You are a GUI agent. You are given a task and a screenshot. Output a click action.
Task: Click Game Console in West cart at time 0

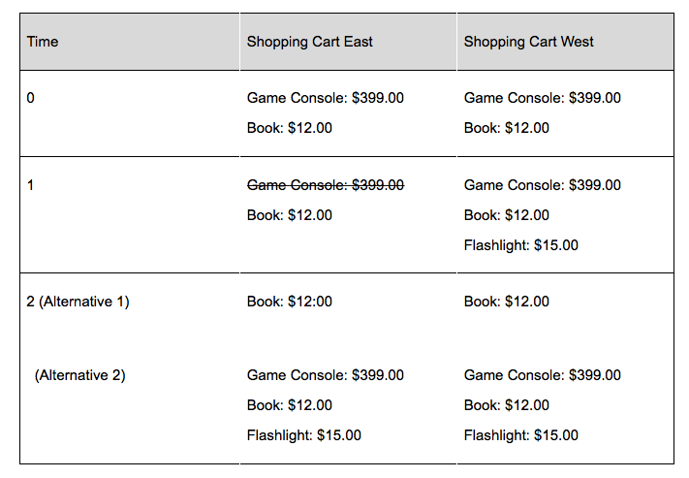pyautogui.click(x=542, y=98)
